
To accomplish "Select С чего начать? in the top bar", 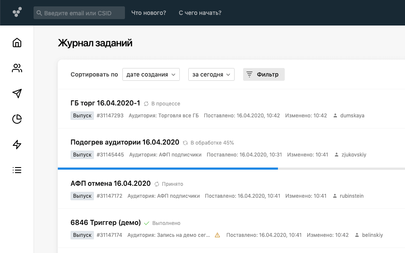I will point(200,13).
